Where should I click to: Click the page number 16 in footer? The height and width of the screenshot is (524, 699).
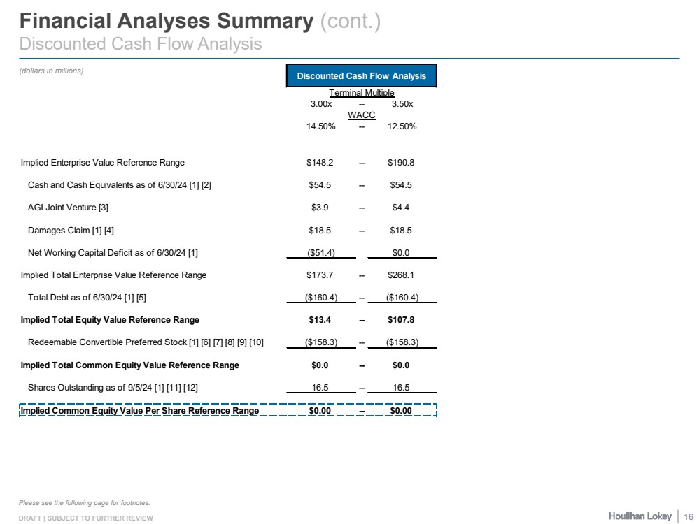pyautogui.click(x=688, y=516)
